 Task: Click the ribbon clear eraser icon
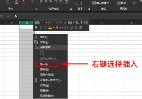point(134,3)
